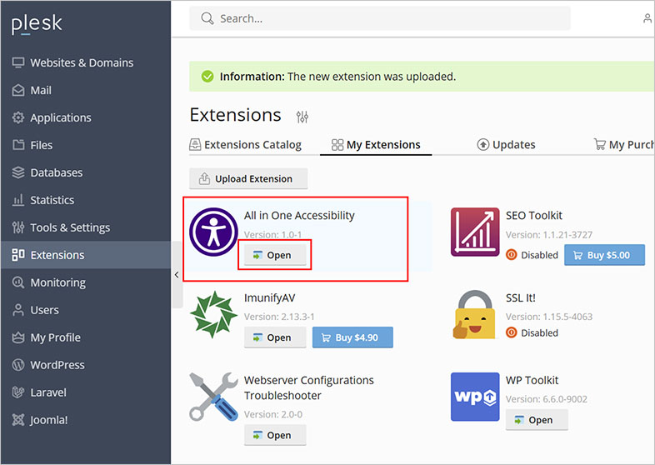Viewport: 655px width, 465px height.
Task: Switch to the Extensions Catalog tab
Action: [x=246, y=144]
